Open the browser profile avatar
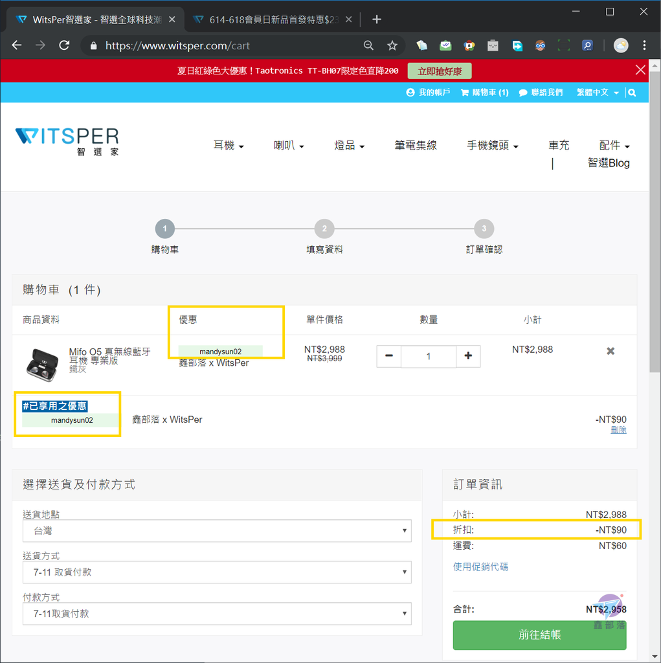Screen dimensions: 661x663 pos(621,45)
